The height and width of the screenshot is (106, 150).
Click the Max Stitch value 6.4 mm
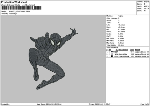(x=121, y=38)
